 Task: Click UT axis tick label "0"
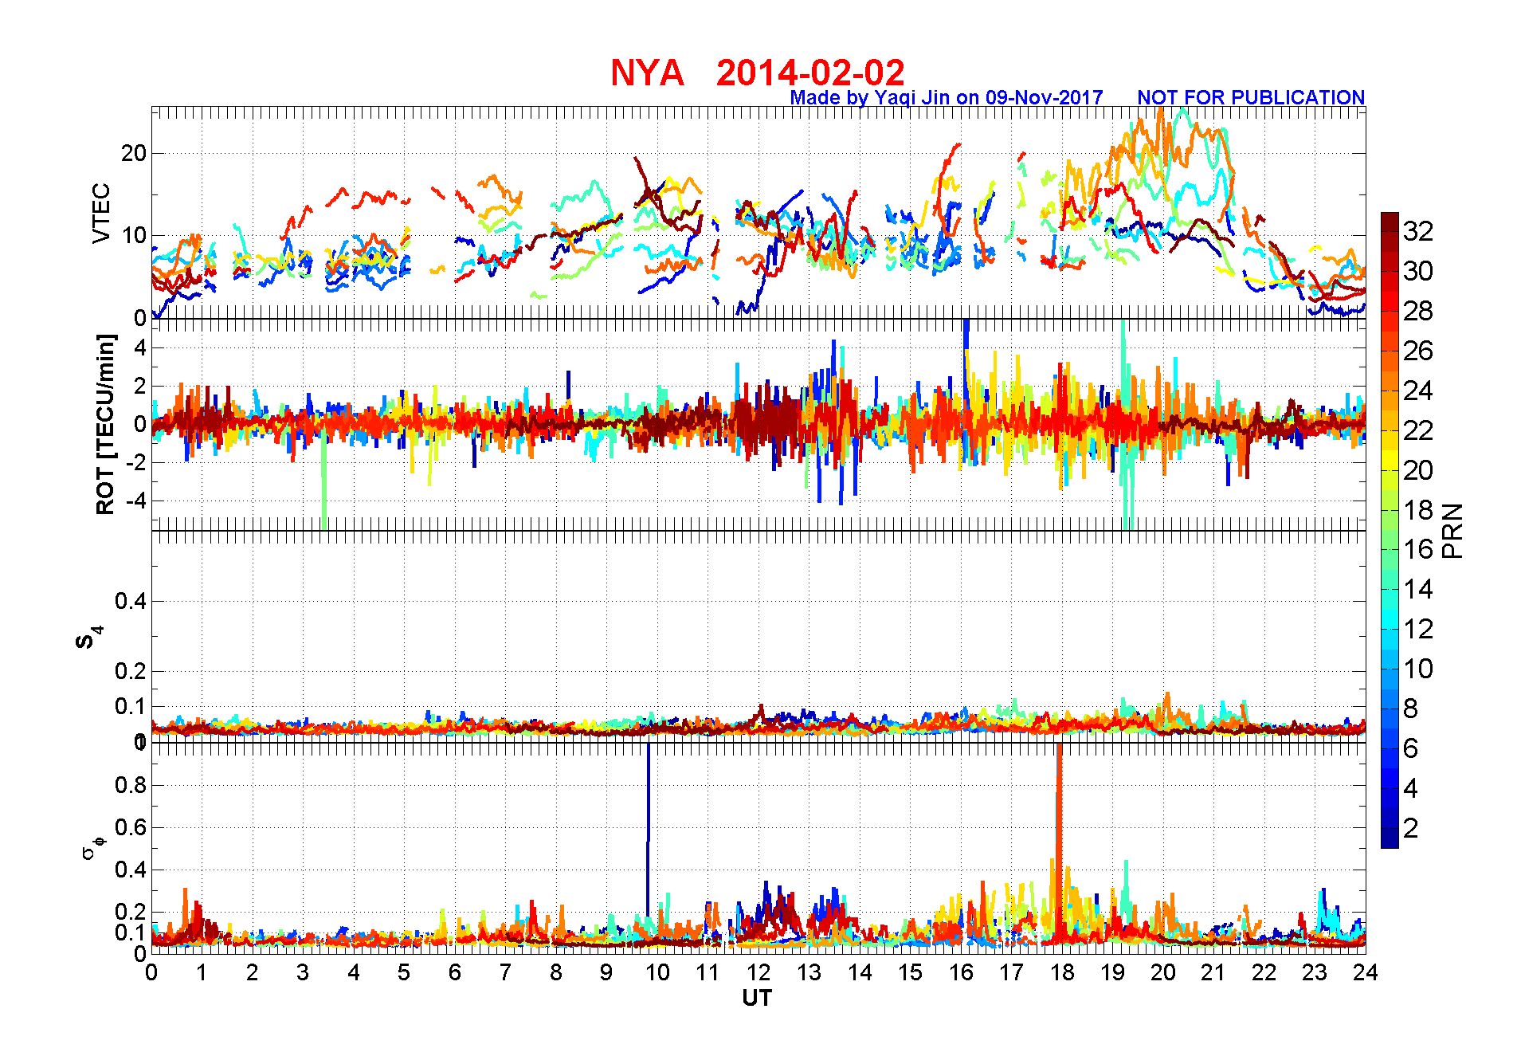[151, 972]
